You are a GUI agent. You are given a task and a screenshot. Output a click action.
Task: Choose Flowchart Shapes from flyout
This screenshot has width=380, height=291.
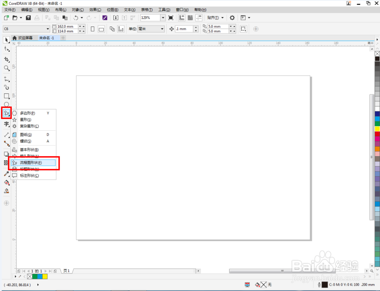click(34, 163)
